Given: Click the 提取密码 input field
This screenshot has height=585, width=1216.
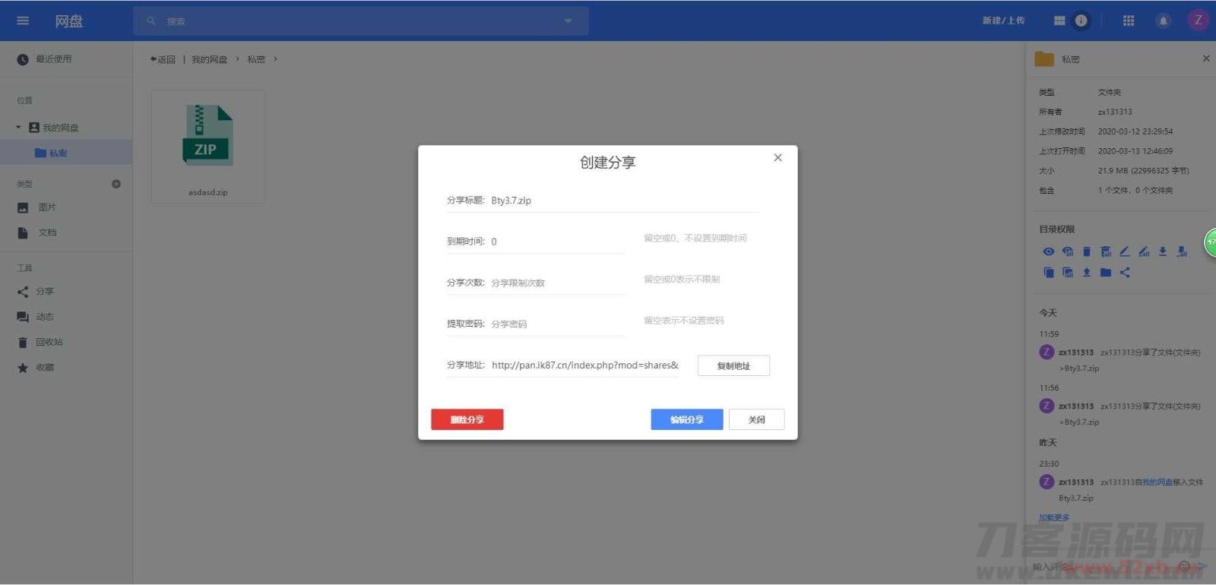Looking at the screenshot, I should (556, 324).
